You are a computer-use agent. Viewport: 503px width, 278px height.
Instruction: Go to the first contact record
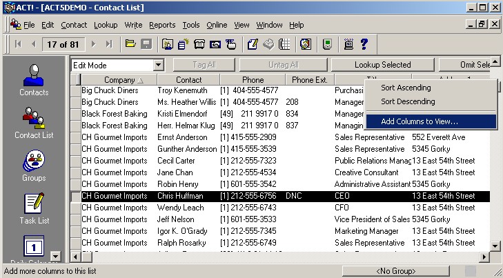point(18,44)
